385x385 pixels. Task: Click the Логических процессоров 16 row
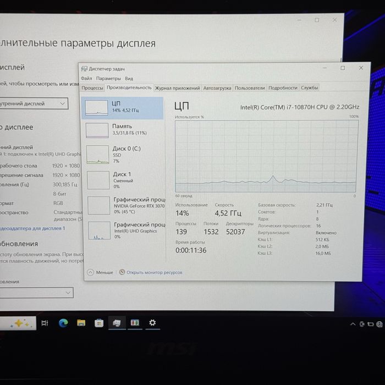(x=289, y=226)
